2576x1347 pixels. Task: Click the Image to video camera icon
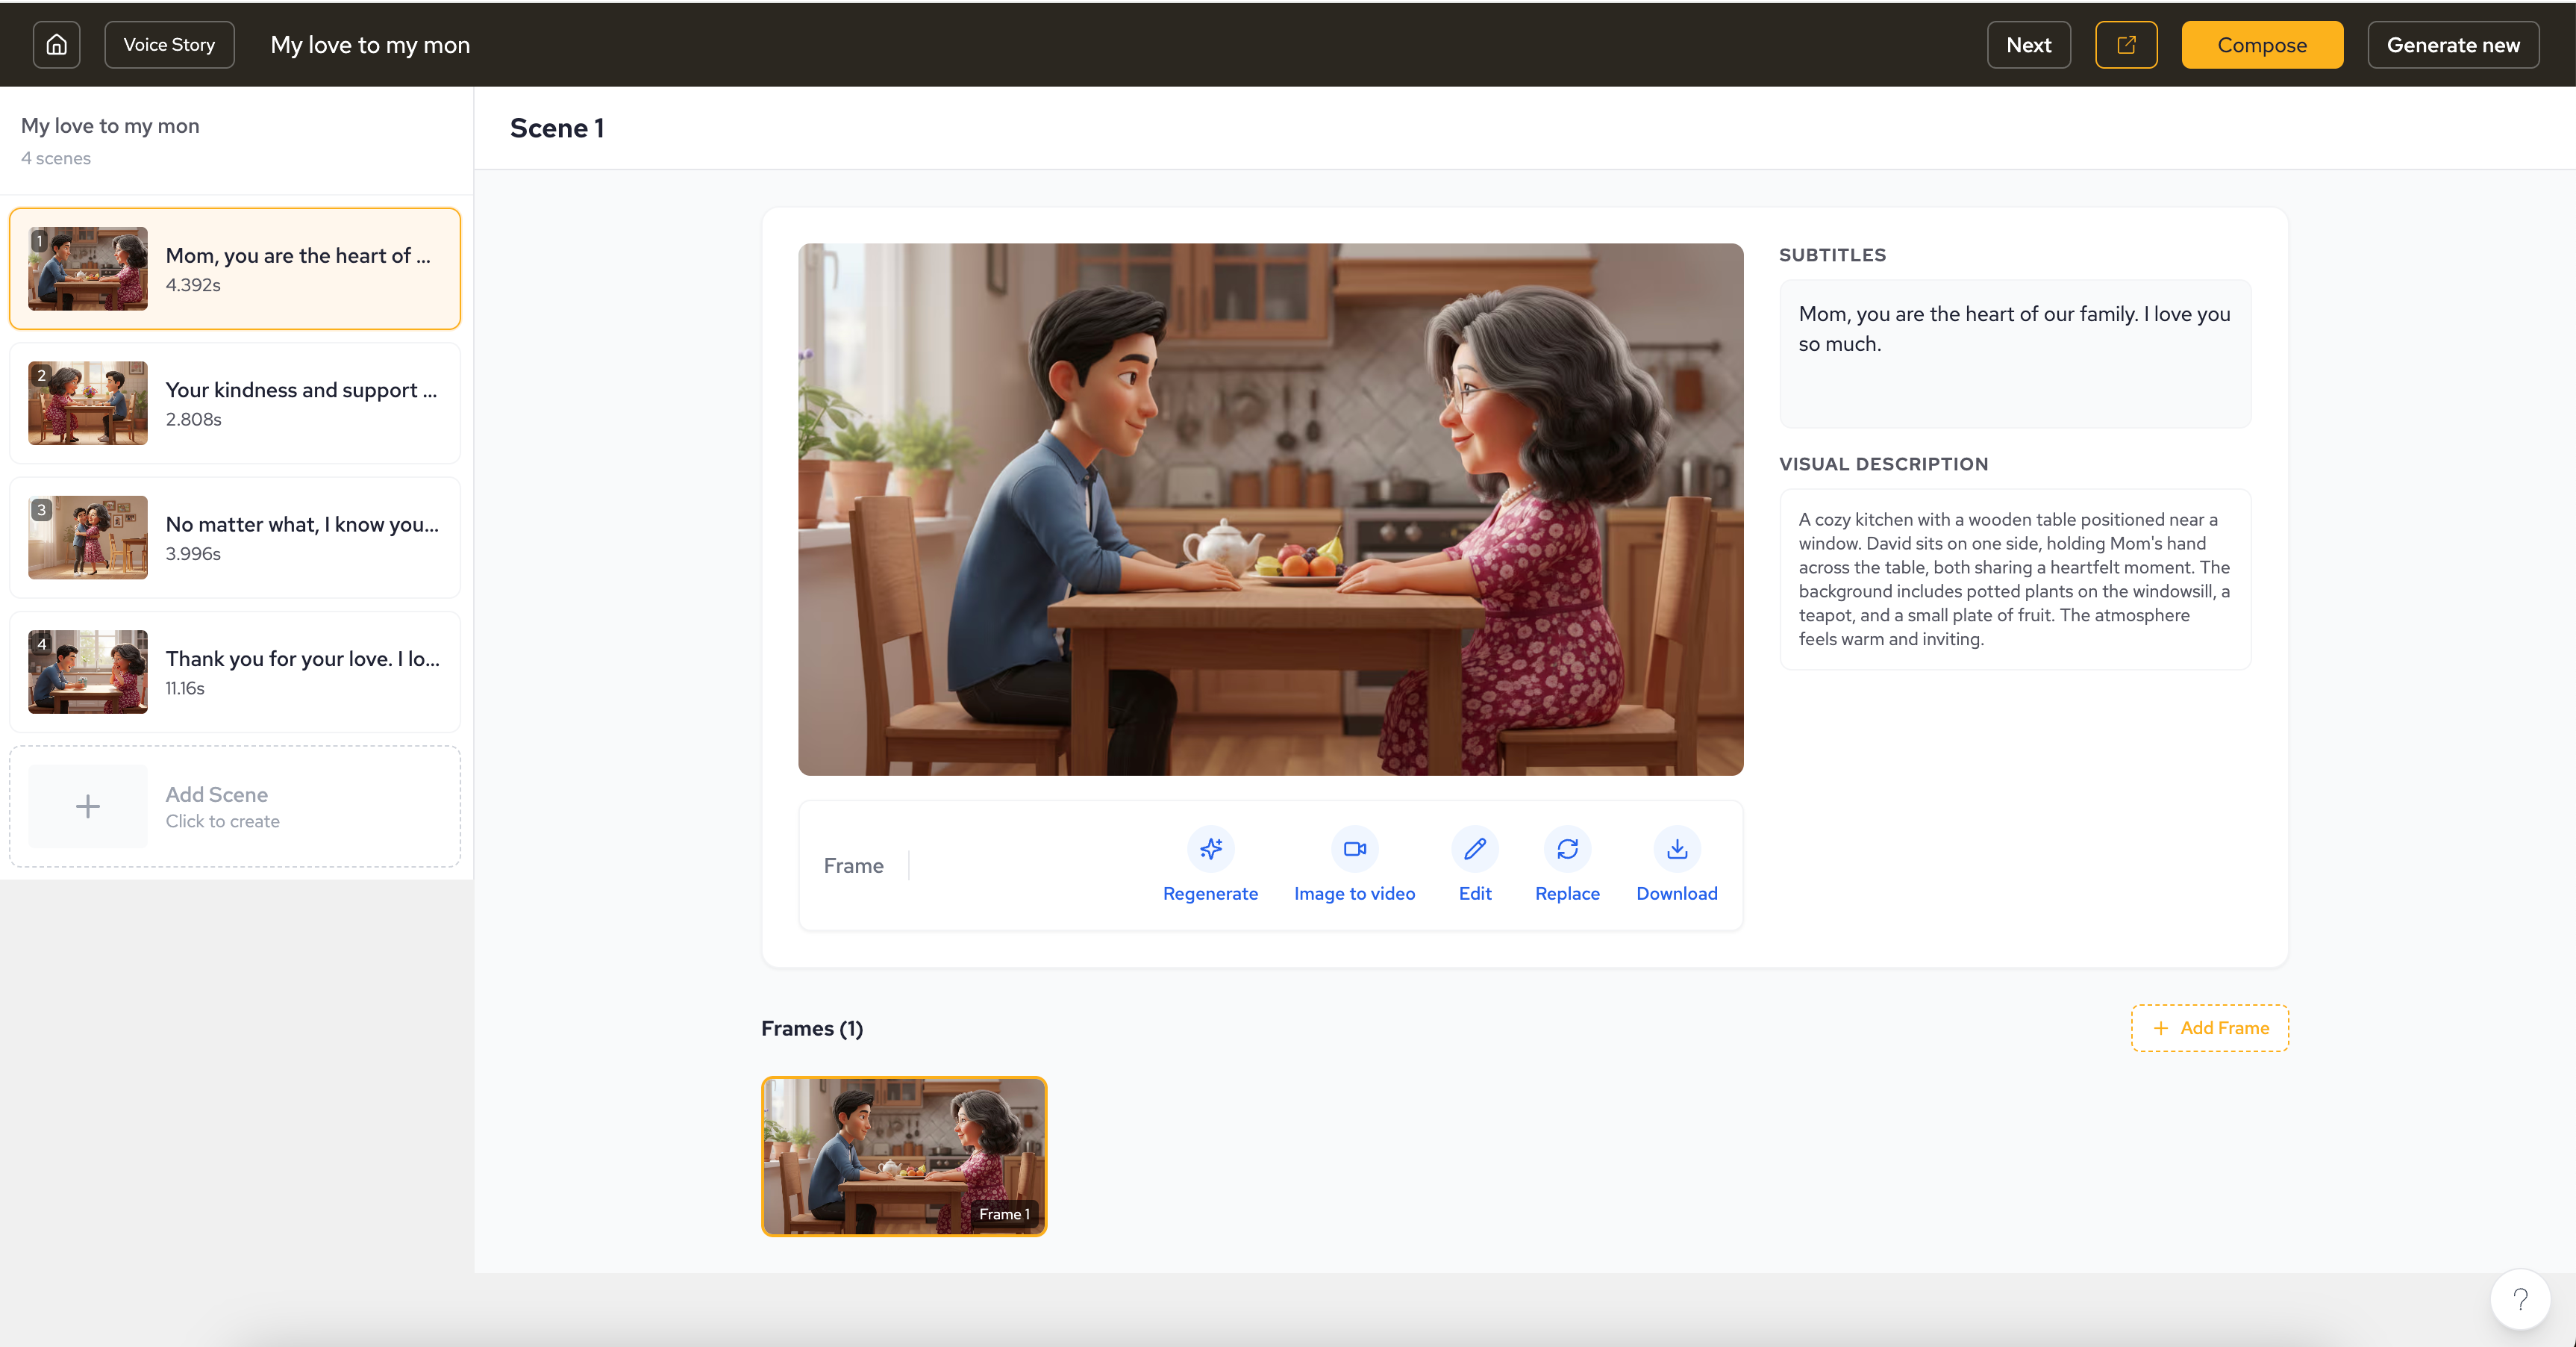point(1354,849)
